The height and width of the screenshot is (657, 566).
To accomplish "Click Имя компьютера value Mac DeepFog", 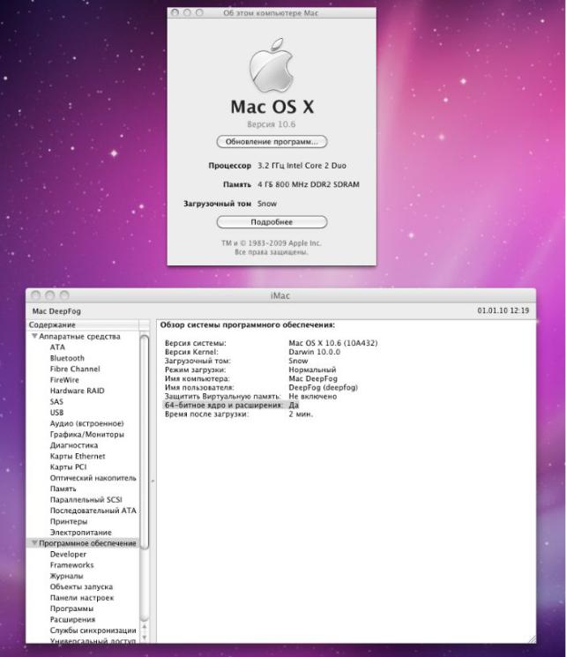I will (313, 378).
